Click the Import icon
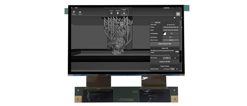The image size is (247, 106). click(x=80, y=13)
